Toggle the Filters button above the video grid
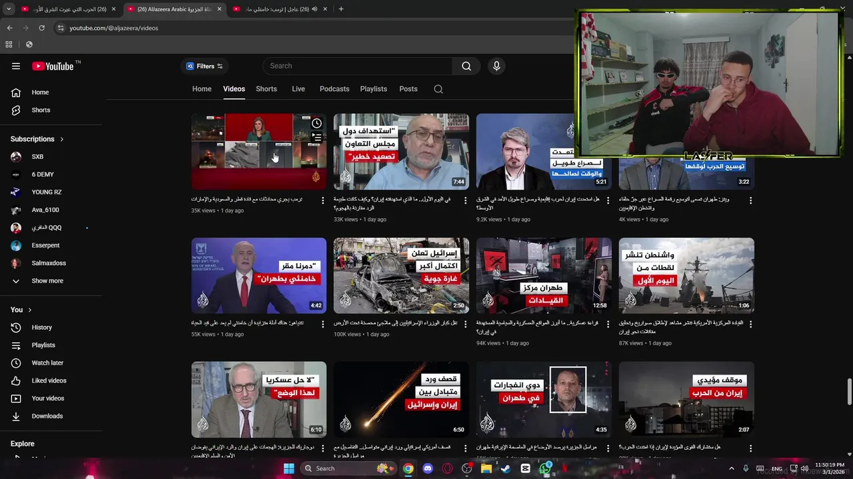 205,66
